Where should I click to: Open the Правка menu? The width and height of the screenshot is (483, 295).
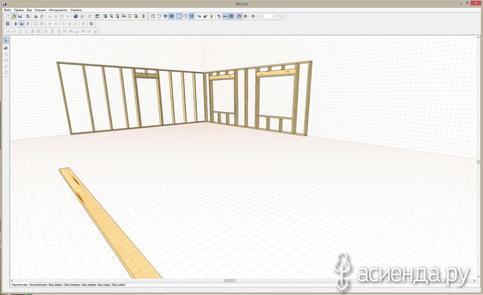pos(19,10)
